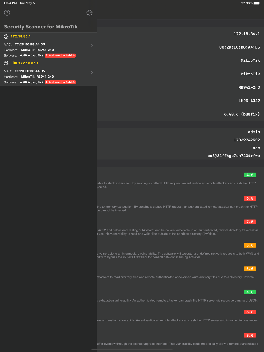The width and height of the screenshot is (264, 352).
Task: Tap software 6.40.6 (bugfix) in first device
Action: [x=31, y=55]
